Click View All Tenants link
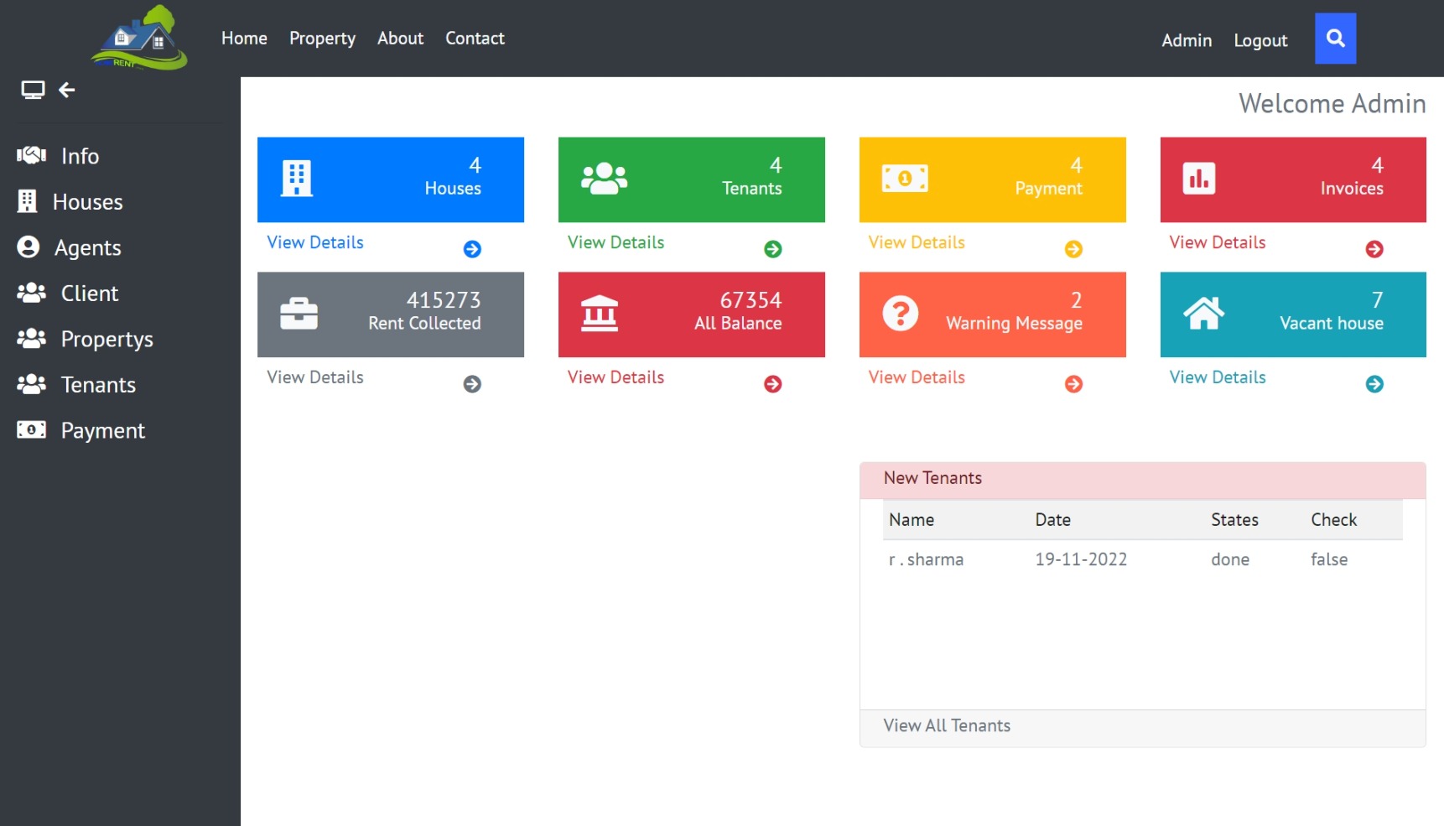 [947, 725]
